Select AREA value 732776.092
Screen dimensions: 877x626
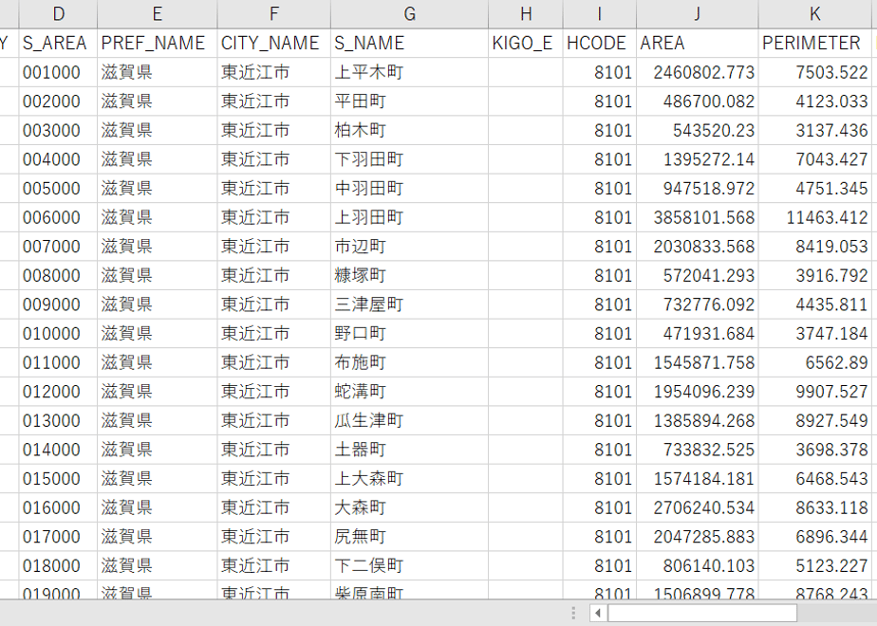pos(698,304)
